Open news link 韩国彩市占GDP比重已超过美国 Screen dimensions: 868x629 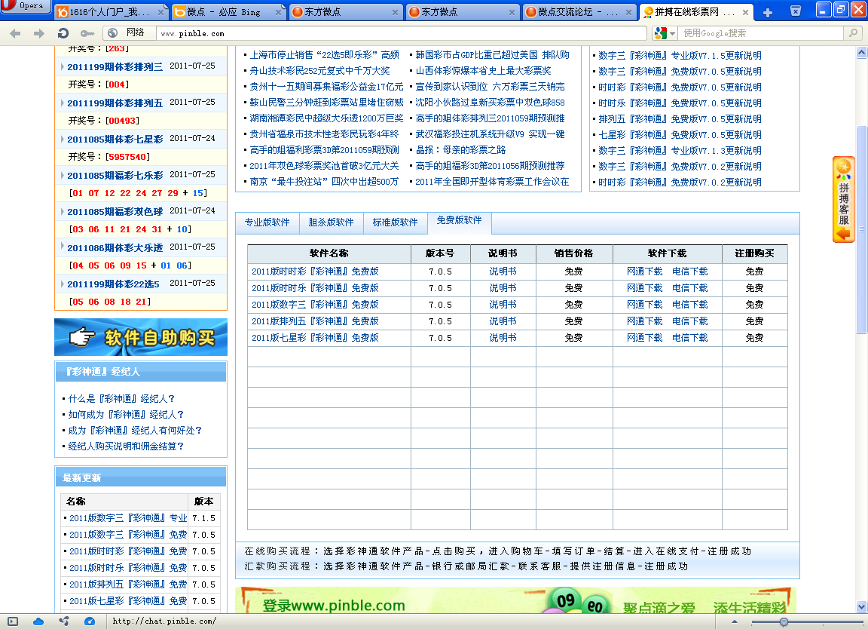492,55
